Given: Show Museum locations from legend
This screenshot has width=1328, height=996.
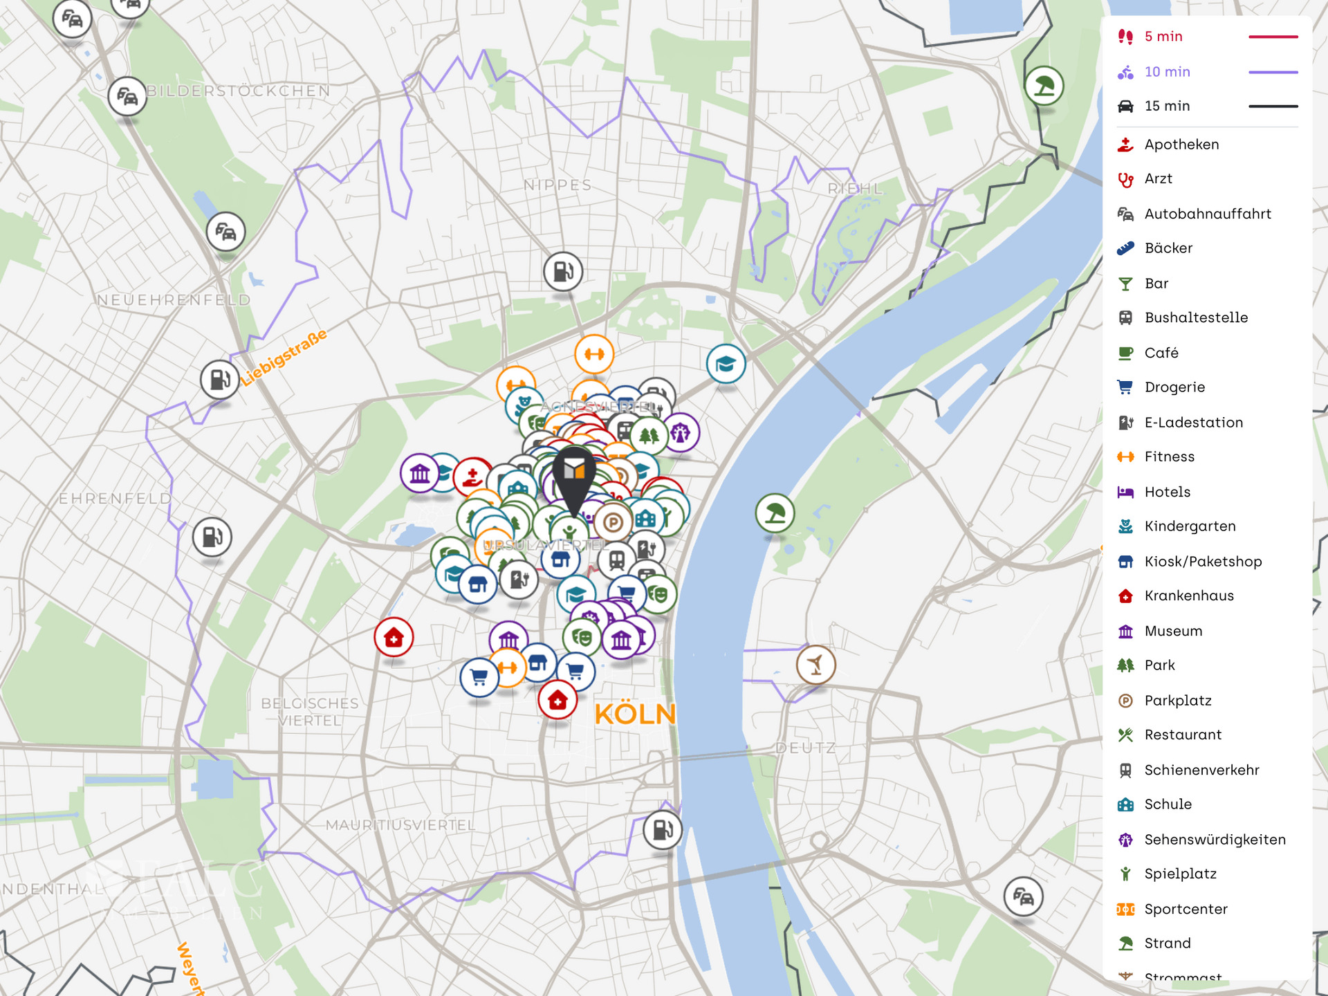Looking at the screenshot, I should pos(1173,631).
